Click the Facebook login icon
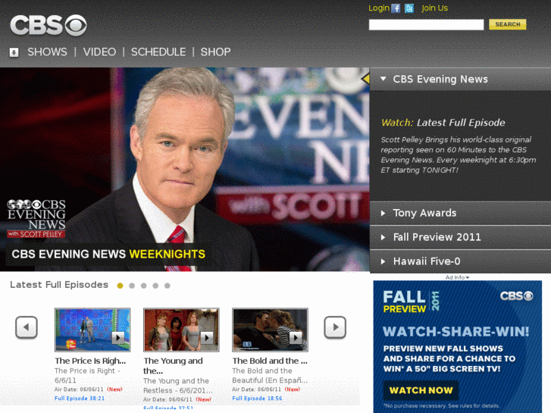 tap(396, 8)
